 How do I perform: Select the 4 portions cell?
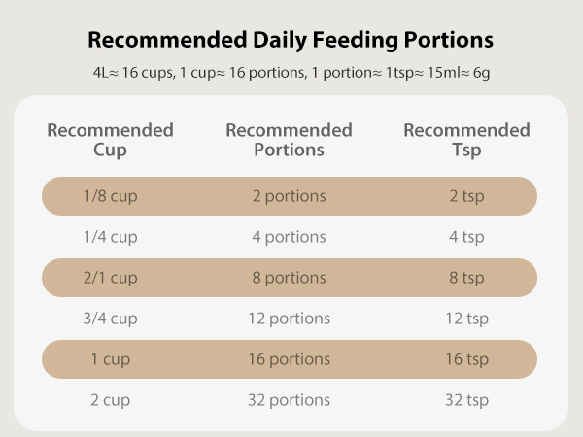pos(289,237)
